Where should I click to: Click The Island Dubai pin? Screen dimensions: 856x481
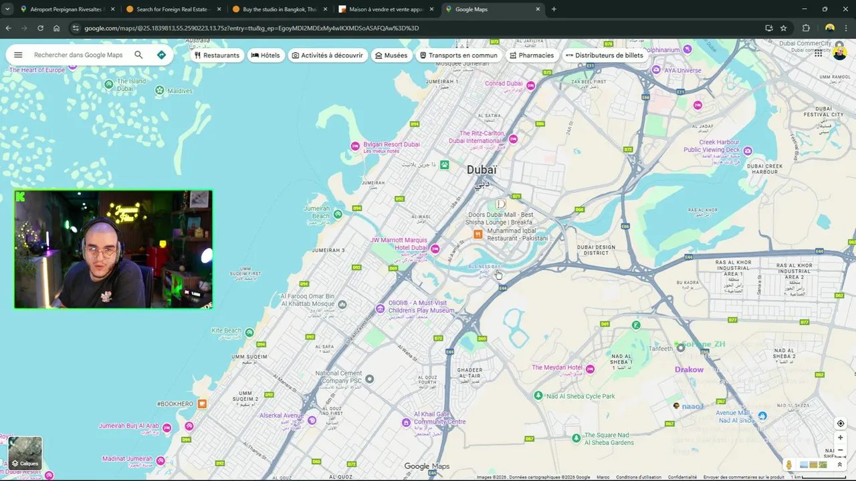(x=109, y=84)
